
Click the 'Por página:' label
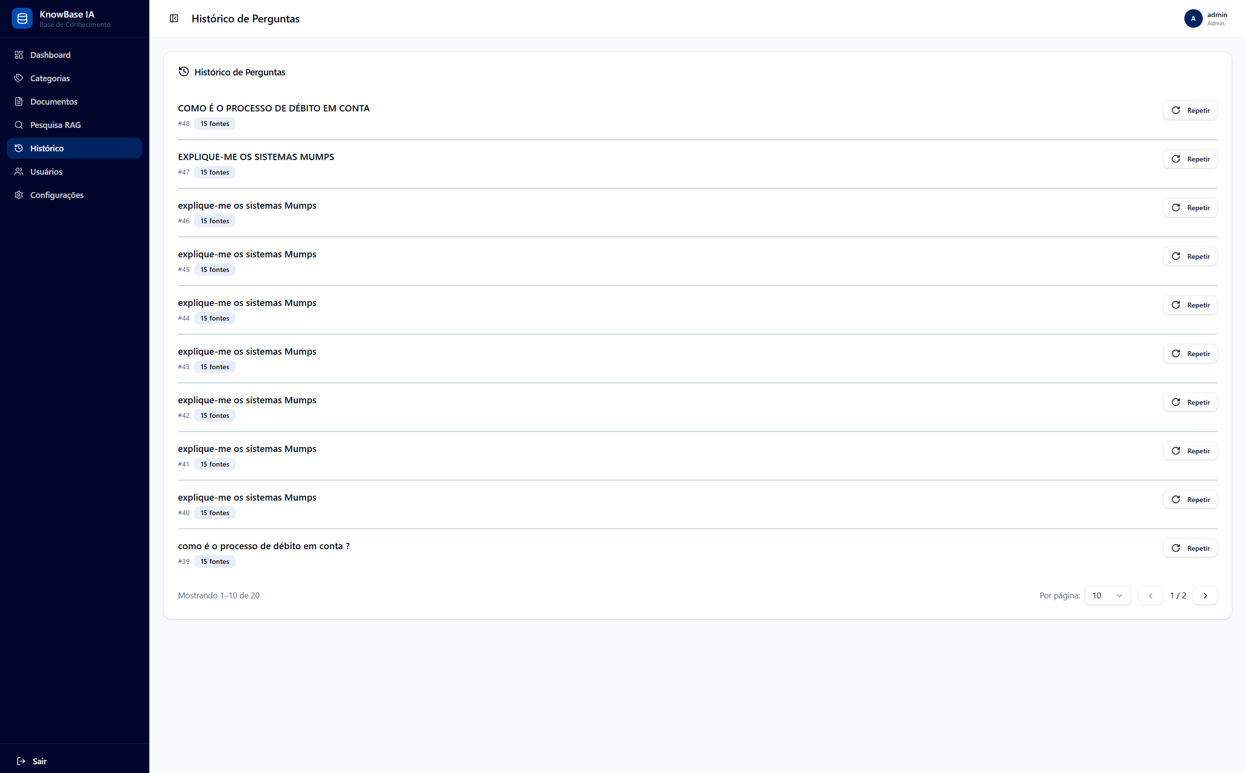pyautogui.click(x=1060, y=595)
